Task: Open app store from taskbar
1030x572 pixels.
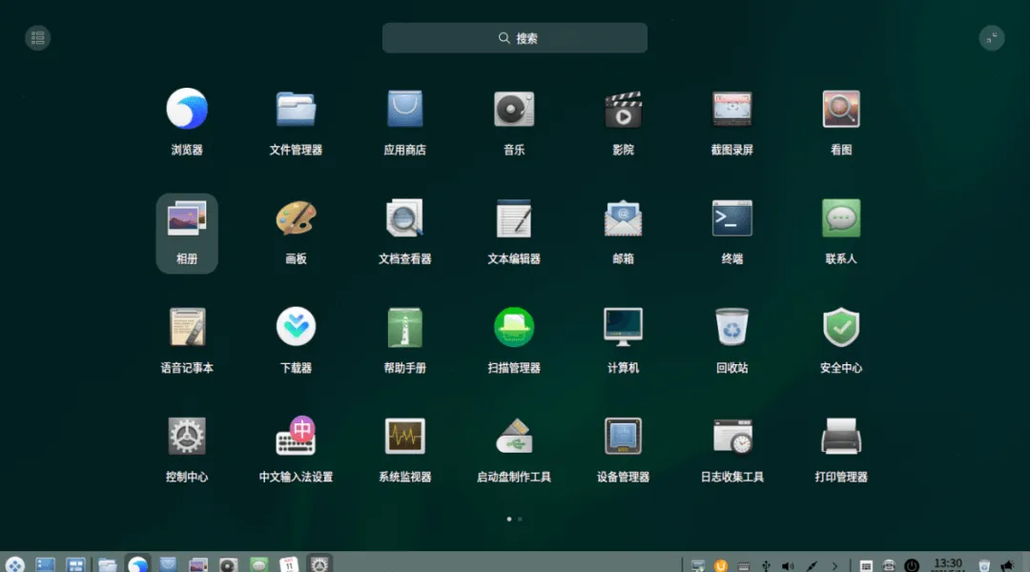Action: point(168,564)
